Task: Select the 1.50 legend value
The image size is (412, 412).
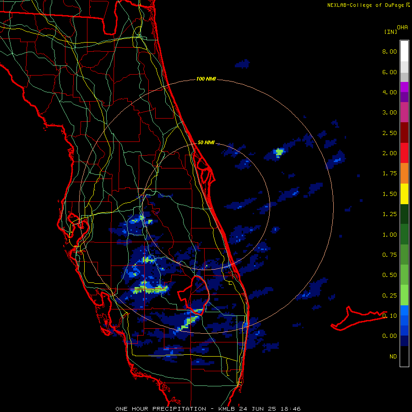Action: 390,194
